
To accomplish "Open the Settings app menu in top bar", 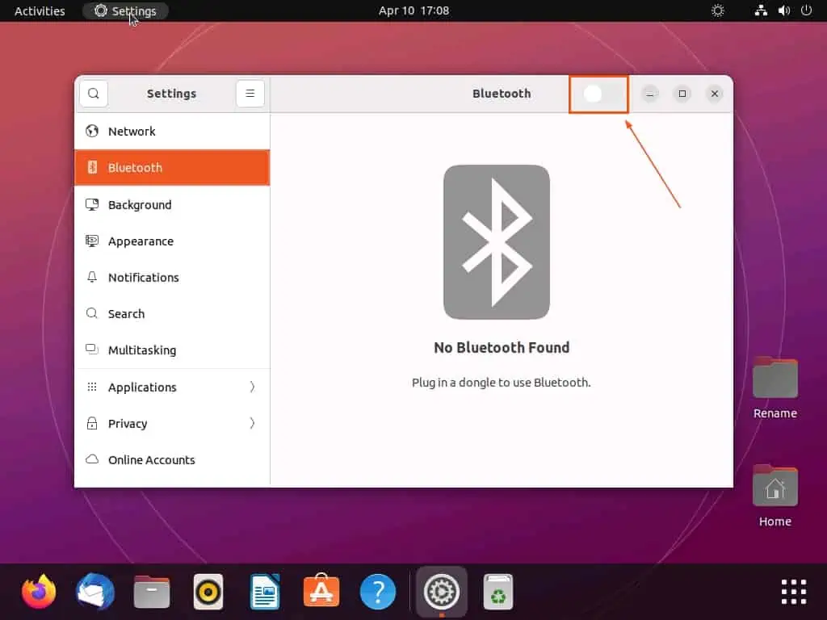I will [x=125, y=11].
